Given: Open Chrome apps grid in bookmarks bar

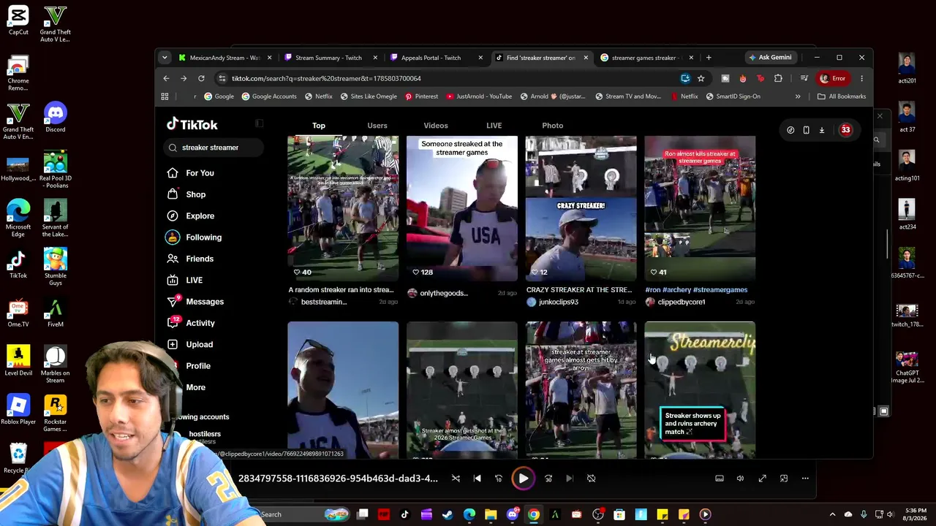Looking at the screenshot, I should tap(165, 96).
